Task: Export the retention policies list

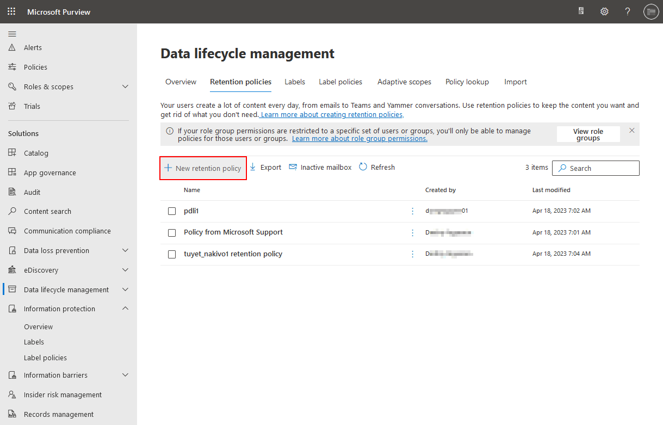Action: 265,167
